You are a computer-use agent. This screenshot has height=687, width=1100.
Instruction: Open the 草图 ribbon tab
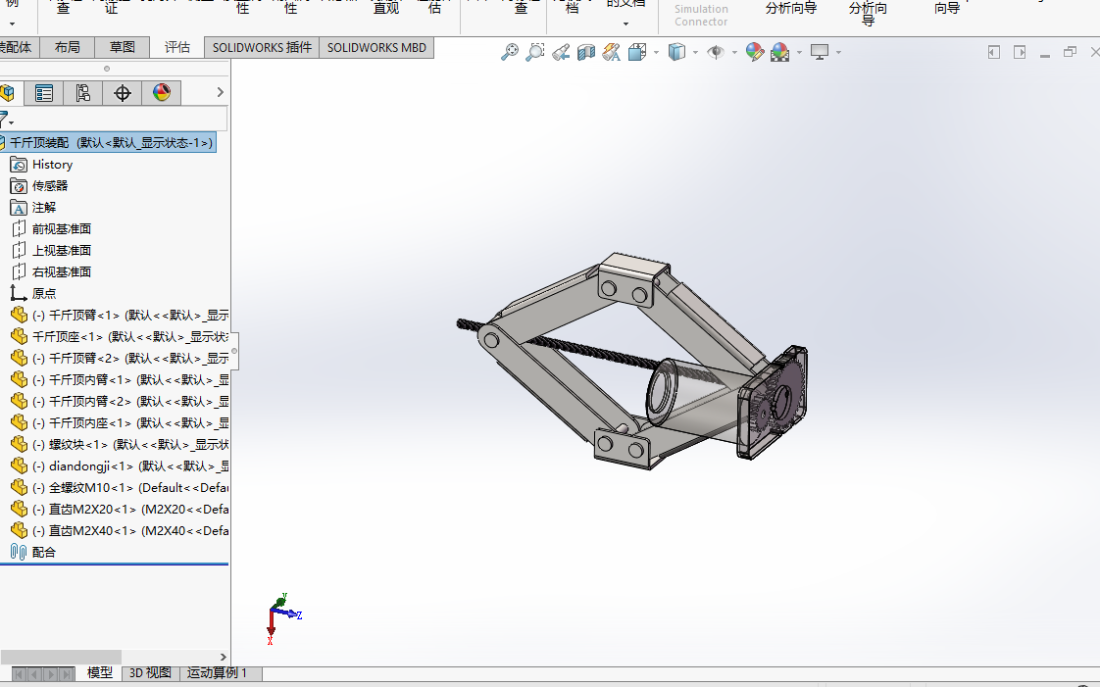coord(123,48)
